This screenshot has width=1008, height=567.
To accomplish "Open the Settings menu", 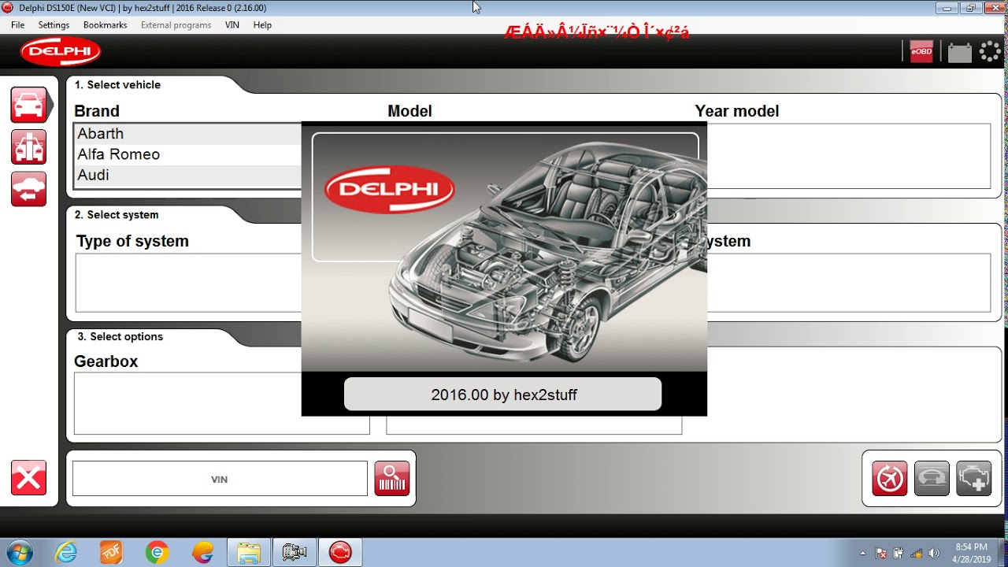I will 54,25.
